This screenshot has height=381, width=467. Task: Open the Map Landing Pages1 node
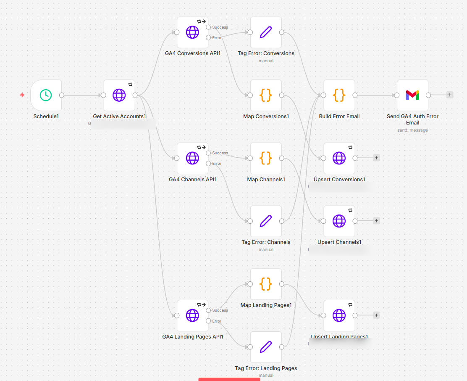point(266,284)
